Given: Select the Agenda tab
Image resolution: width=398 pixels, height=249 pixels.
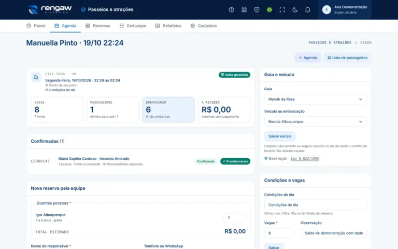Looking at the screenshot, I should (x=65, y=25).
